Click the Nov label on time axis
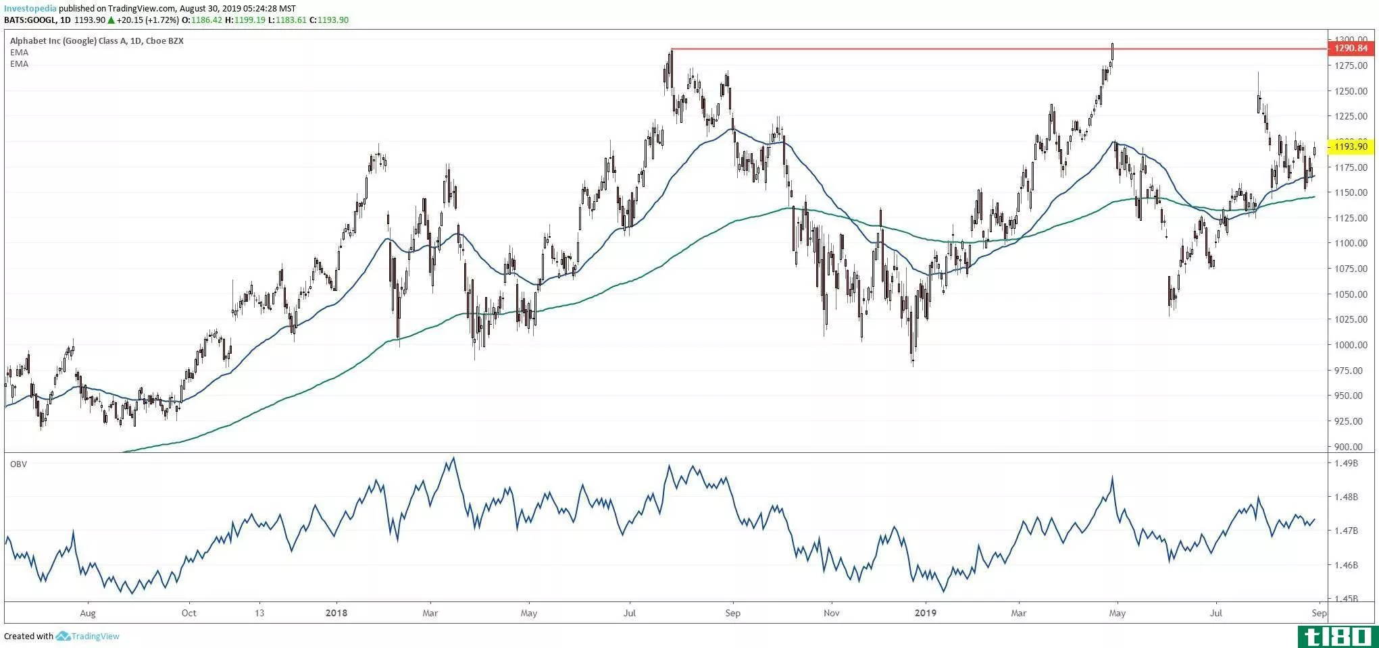The width and height of the screenshot is (1379, 648). point(832,613)
